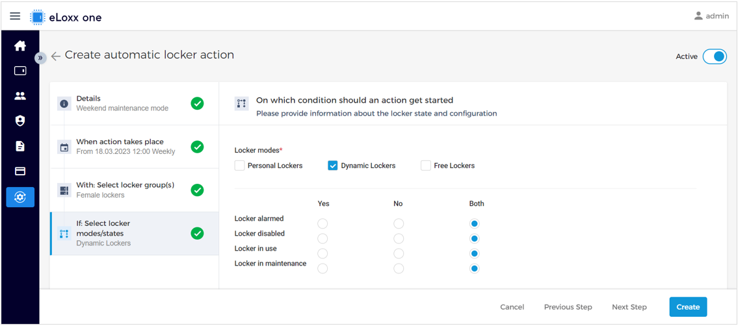Uncheck the Dynamic Lockers checkbox
738x326 pixels.
[333, 166]
